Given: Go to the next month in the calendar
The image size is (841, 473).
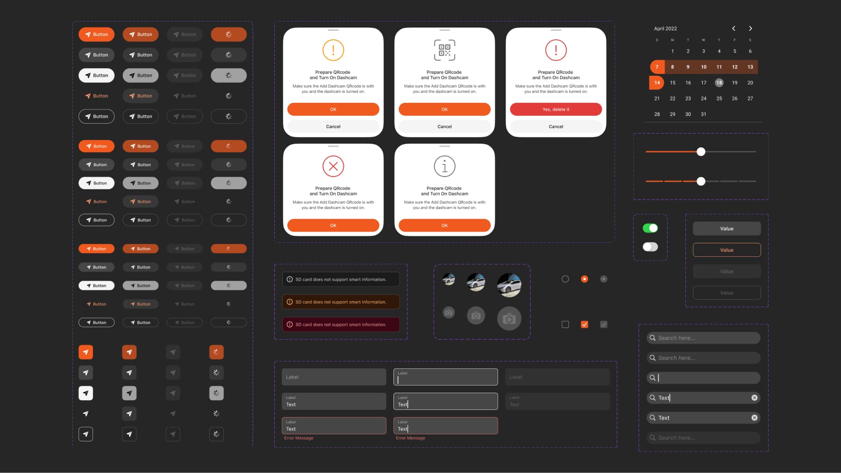Looking at the screenshot, I should tap(750, 28).
